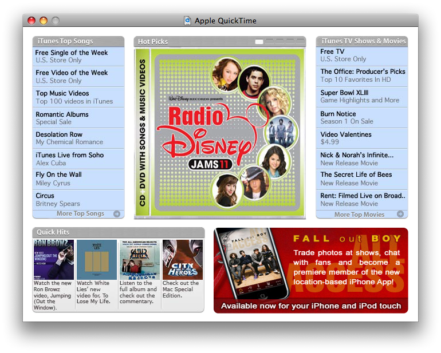Viewport: 441px width, 353px height.
Task: Open The Office: Producer's Picks
Action: click(x=362, y=77)
